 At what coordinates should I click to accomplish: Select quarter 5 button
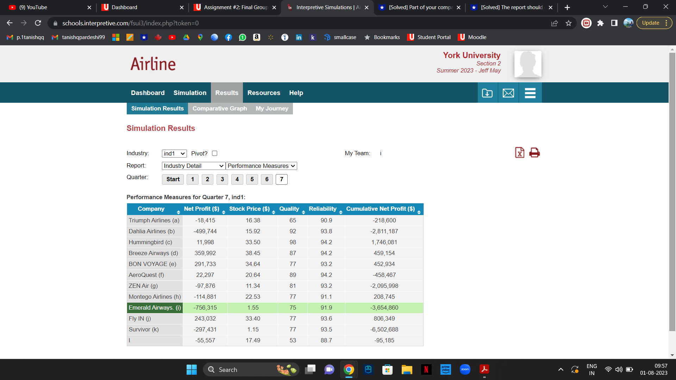pyautogui.click(x=252, y=179)
